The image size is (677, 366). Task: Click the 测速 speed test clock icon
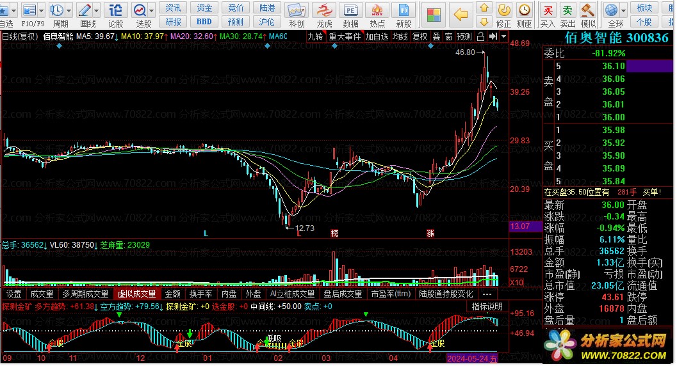524,10
